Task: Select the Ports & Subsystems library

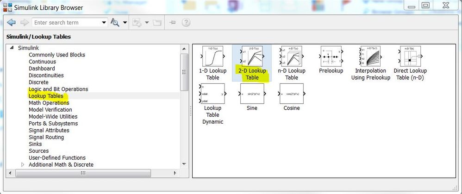Action: point(53,123)
